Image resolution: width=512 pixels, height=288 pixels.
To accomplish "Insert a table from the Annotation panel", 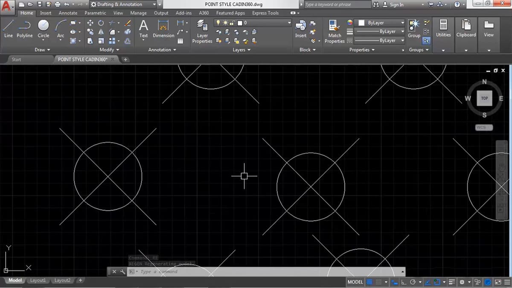I will [180, 41].
